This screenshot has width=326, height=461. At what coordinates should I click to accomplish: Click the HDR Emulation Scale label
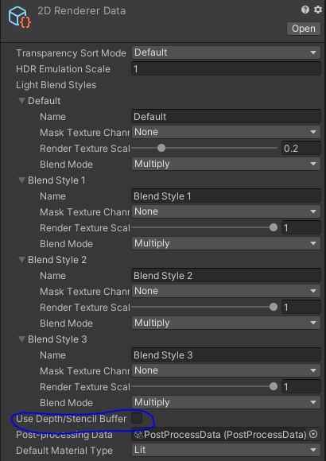click(64, 69)
